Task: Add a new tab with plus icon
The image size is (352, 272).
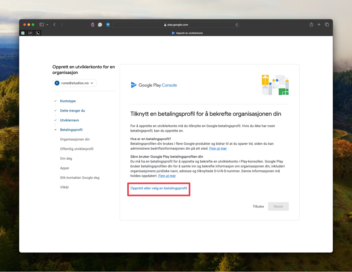Action: pos(319,25)
